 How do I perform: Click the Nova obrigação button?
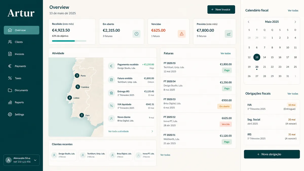coord(272,154)
